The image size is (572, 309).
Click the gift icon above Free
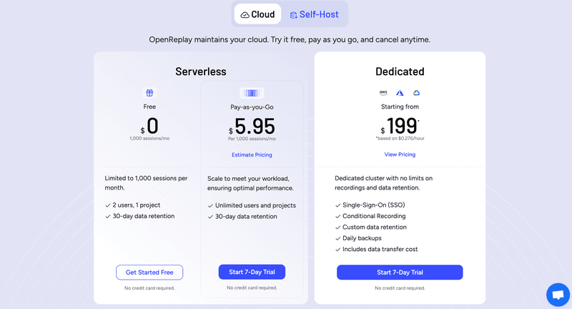tap(149, 93)
